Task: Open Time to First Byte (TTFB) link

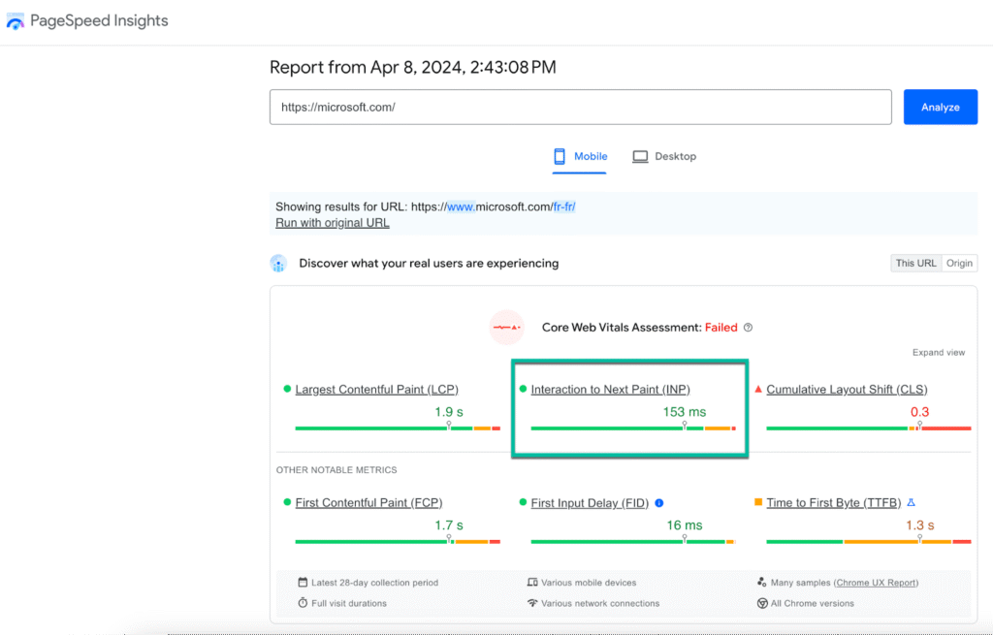Action: (833, 503)
